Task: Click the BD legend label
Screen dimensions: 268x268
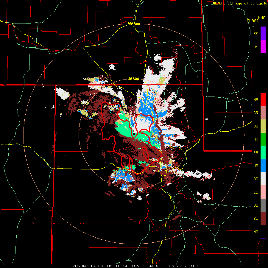Action: pyautogui.click(x=255, y=126)
